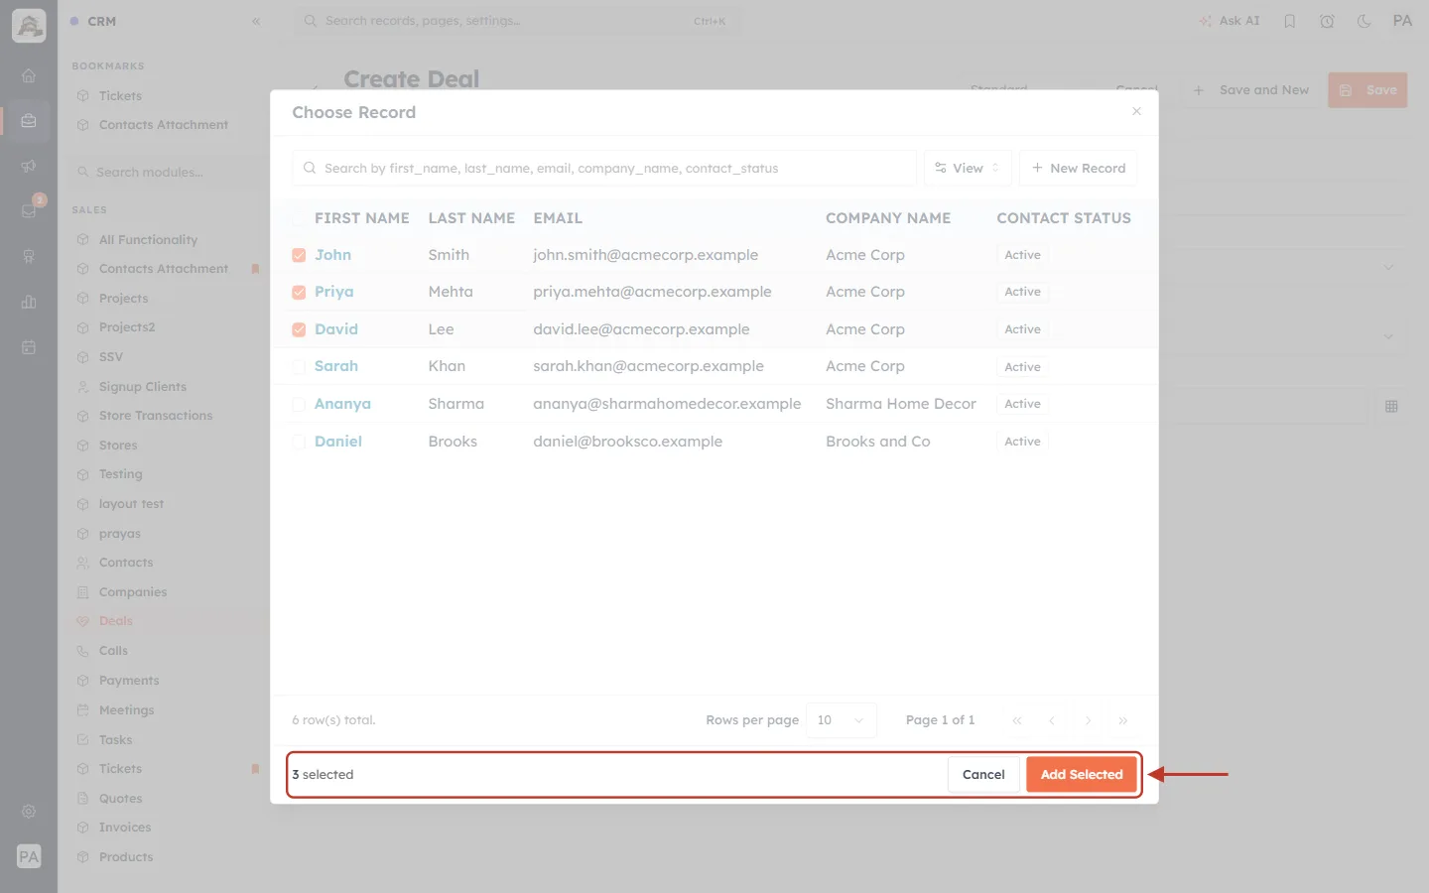
Task: Collapse the CRM sidebar with double chevron
Action: (x=256, y=21)
